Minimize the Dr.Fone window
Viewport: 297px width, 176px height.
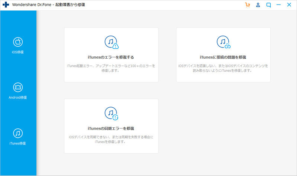279,4
